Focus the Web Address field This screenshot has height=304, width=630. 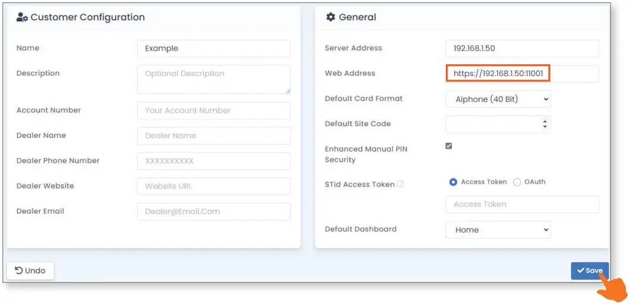(522, 74)
